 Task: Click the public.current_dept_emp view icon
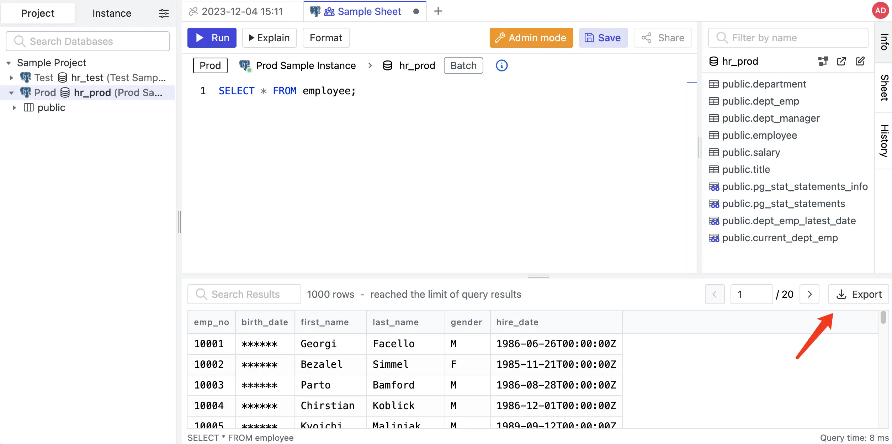pyautogui.click(x=713, y=238)
